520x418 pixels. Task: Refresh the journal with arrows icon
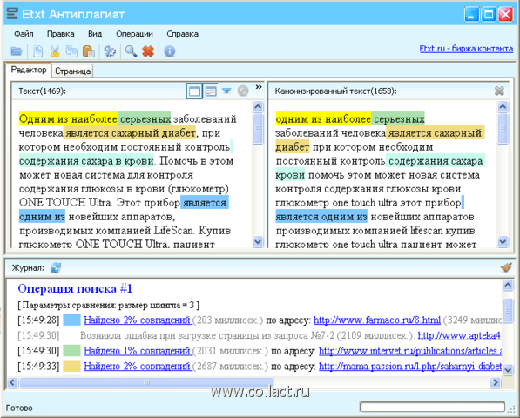pos(56,267)
